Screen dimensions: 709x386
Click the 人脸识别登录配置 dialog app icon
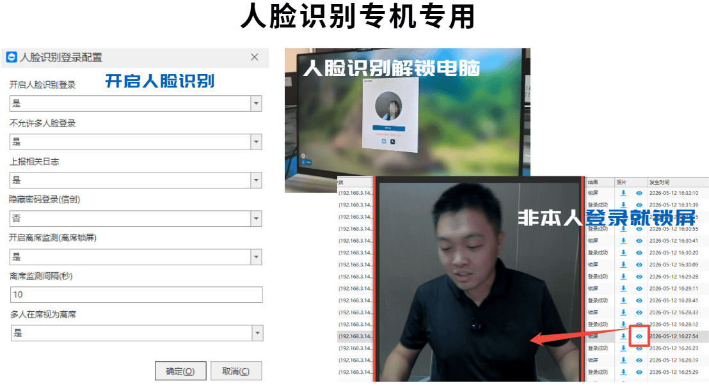tap(12, 58)
